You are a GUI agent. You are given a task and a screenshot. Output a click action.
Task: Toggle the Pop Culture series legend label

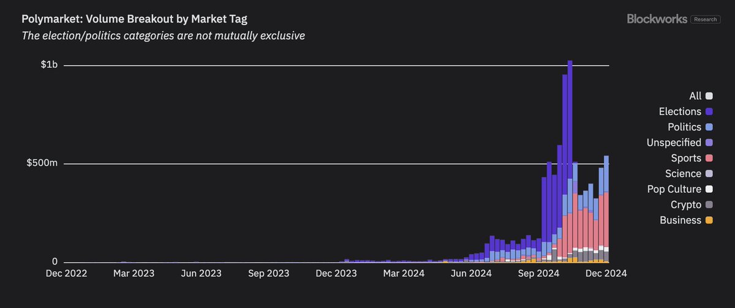[676, 189]
